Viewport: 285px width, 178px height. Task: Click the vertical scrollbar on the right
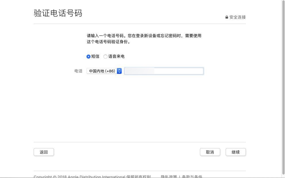[283, 86]
